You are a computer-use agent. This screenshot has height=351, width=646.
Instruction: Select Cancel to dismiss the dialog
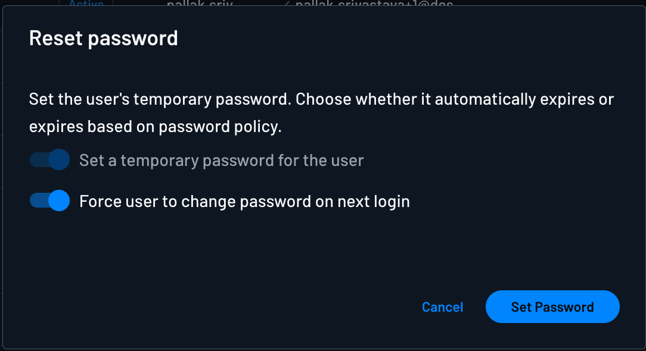(x=442, y=307)
